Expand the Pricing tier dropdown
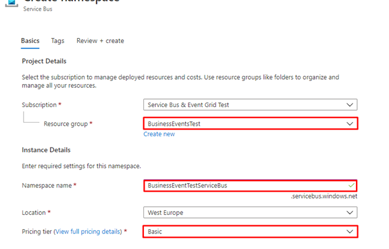Screen dimensions: 389x249 (x=250, y=232)
